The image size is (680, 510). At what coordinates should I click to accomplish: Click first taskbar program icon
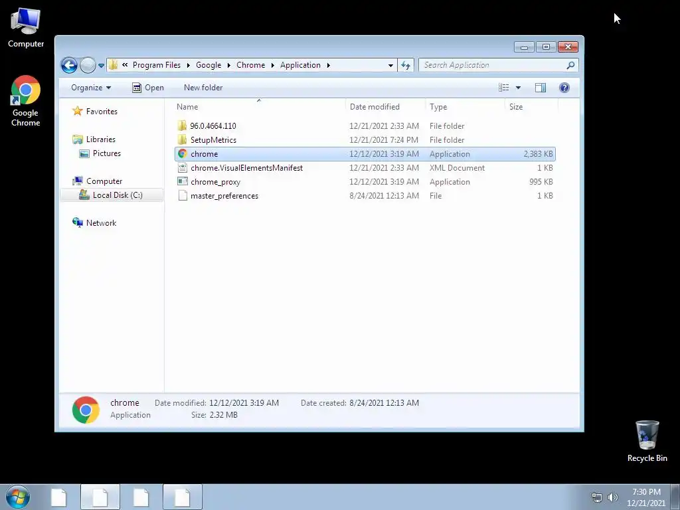pyautogui.click(x=58, y=497)
